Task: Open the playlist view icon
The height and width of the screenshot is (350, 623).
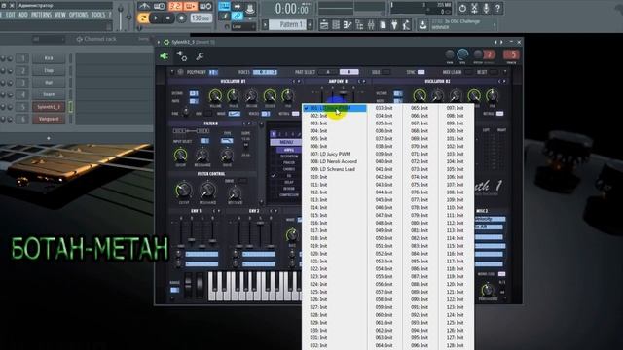Action: pyautogui.click(x=324, y=25)
